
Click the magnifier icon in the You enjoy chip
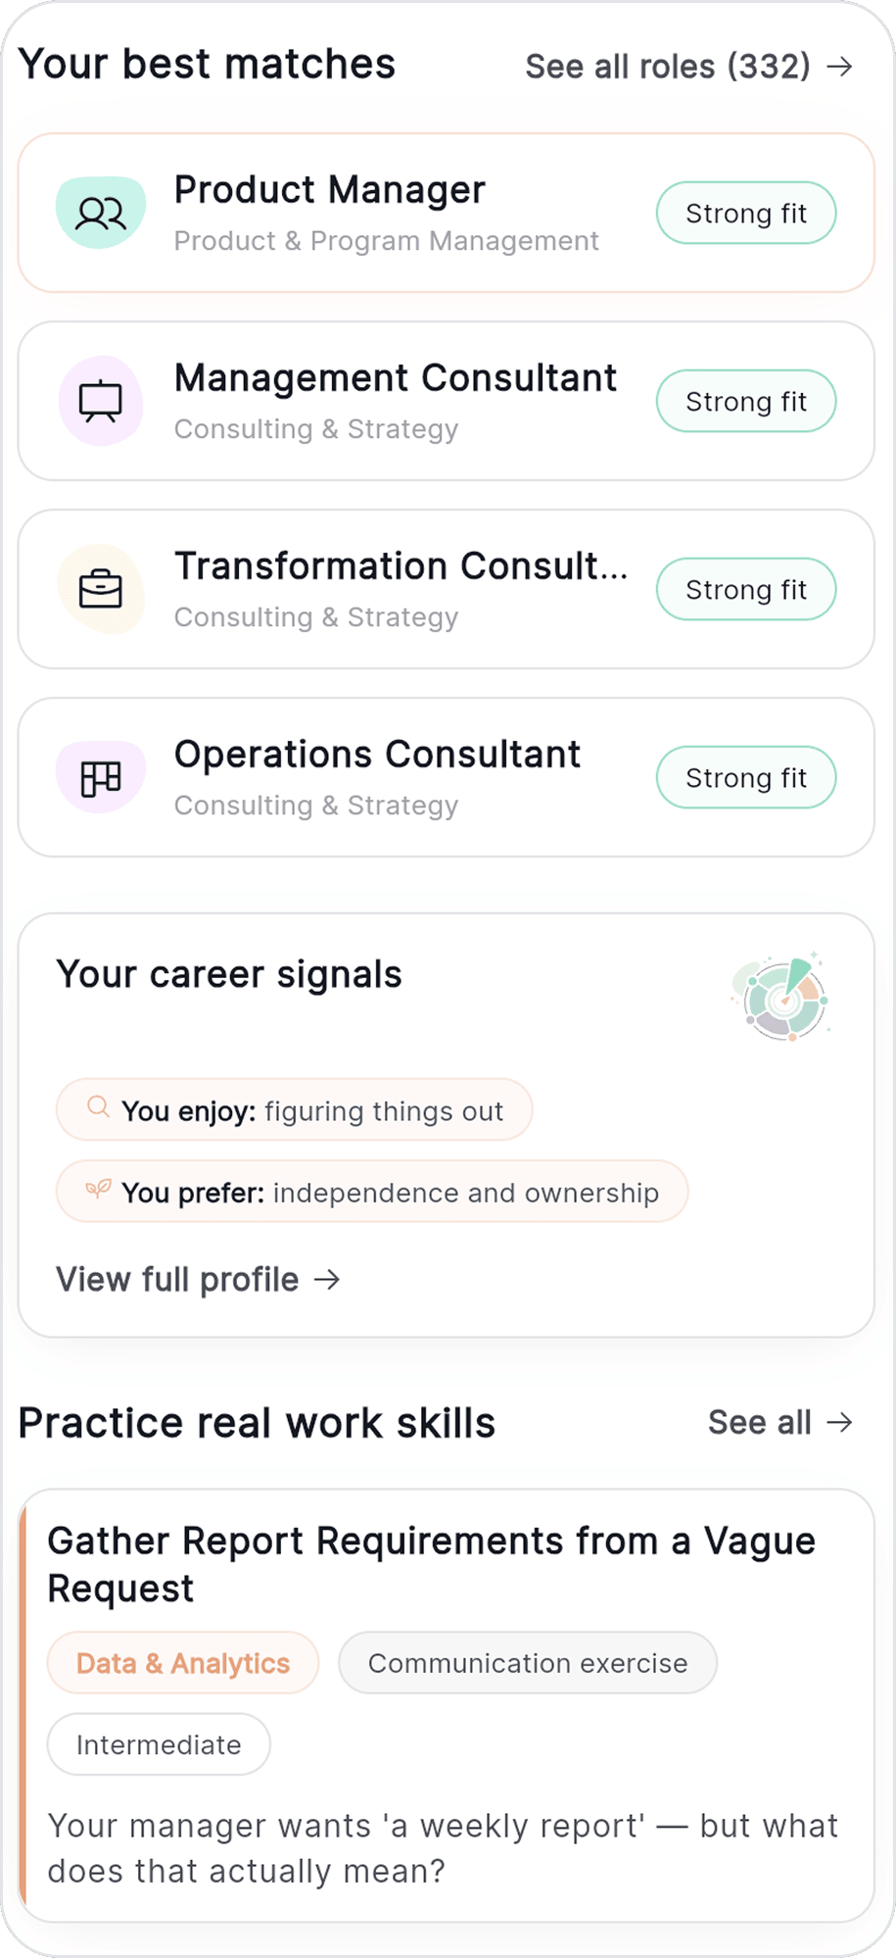coord(96,1108)
